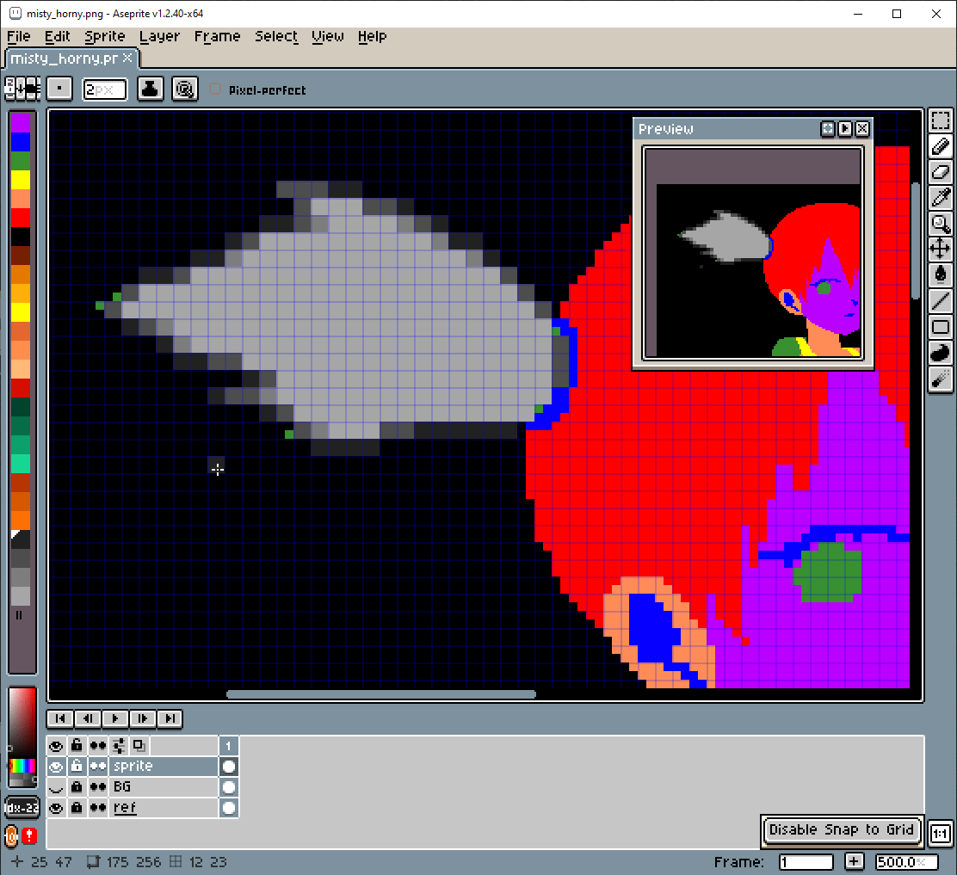The width and height of the screenshot is (957, 875).
Task: Select the Eraser tool
Action: 940,172
